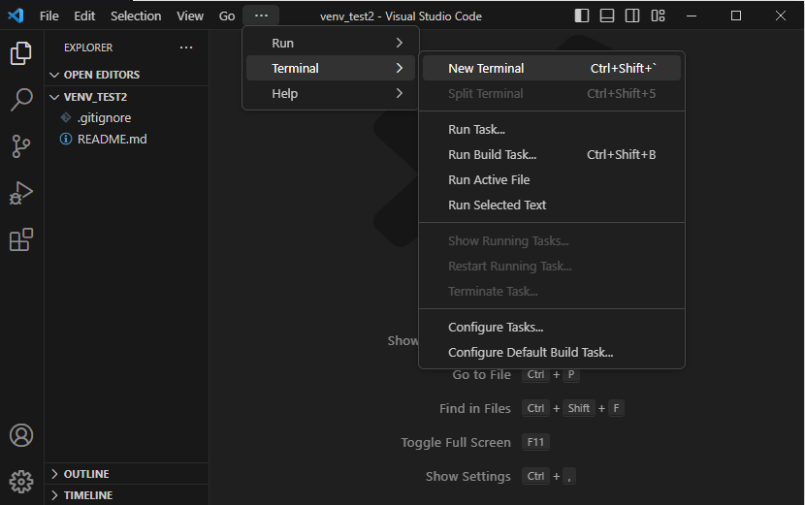
Task: Expand the Terminal submenu arrow
Action: point(400,68)
